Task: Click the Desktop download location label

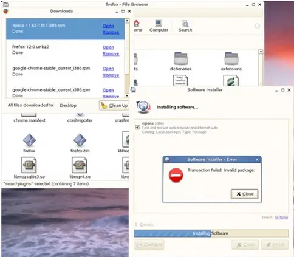Action: (x=68, y=105)
